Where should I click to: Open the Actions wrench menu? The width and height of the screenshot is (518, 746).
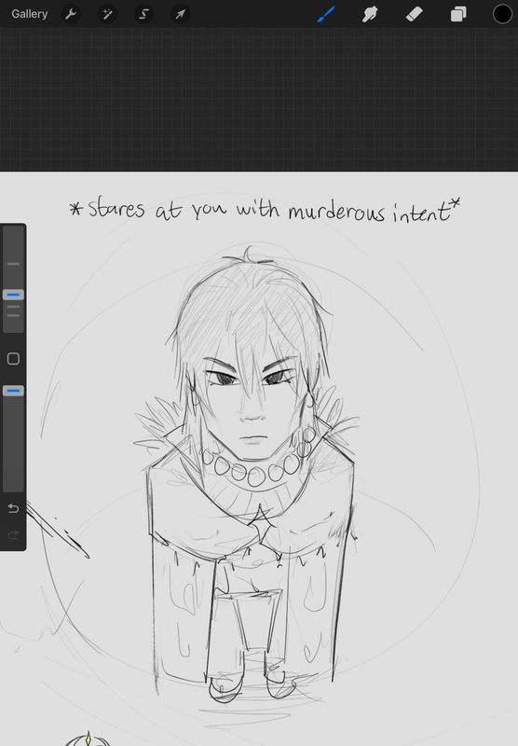pos(71,14)
